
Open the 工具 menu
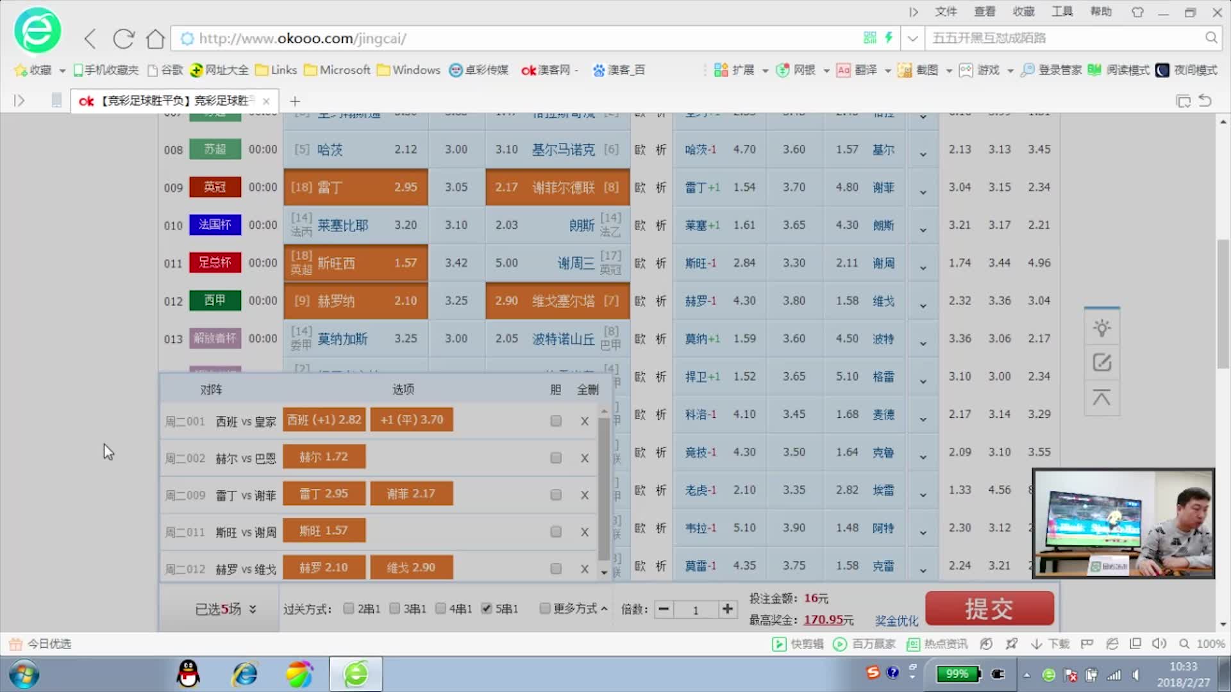(1062, 12)
